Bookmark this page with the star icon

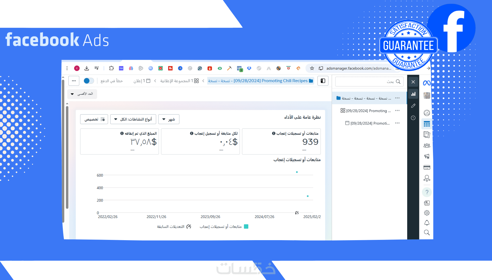(312, 68)
